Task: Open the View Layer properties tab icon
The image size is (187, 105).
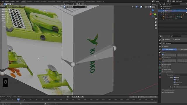Action: coord(160,49)
